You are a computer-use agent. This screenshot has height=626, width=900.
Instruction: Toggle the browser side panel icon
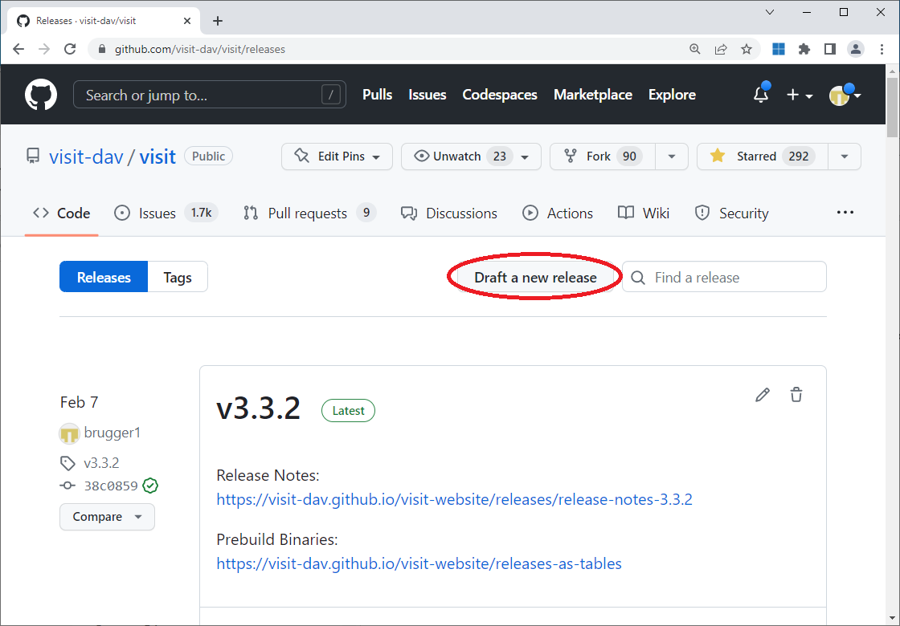[x=829, y=49]
